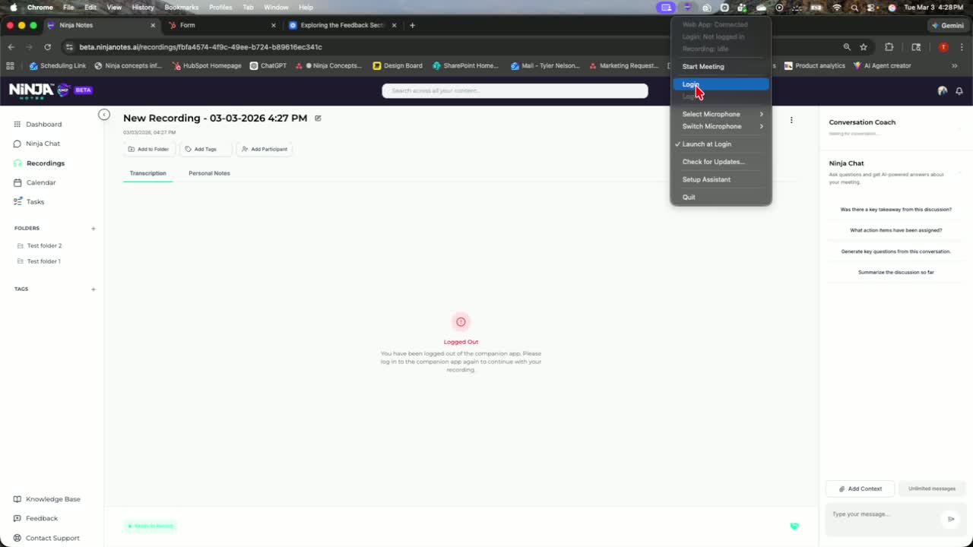Viewport: 973px width, 547px height.
Task: Open the Tasks sidebar item
Action: coord(30,202)
